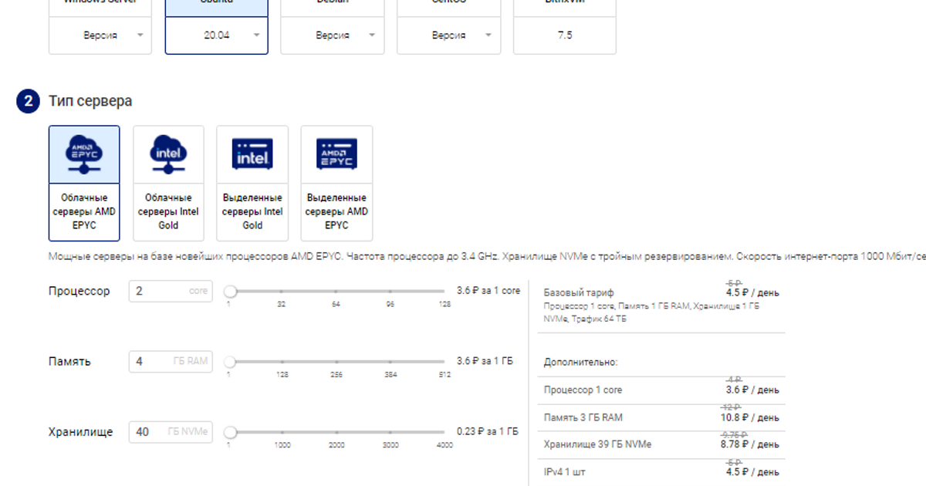926x486 pixels.
Task: Click the "10.8 ₽ / день" memory cost
Action: click(749, 417)
